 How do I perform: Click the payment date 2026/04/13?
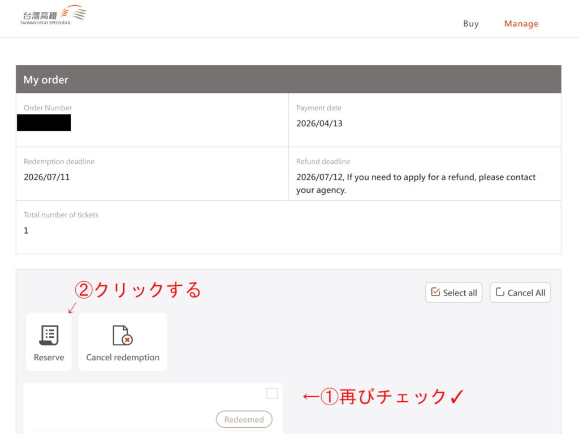[319, 123]
